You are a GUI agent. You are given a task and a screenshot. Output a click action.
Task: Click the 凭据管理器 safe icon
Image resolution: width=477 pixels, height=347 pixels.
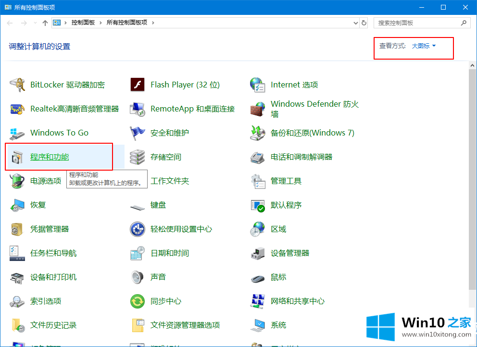[x=17, y=229]
